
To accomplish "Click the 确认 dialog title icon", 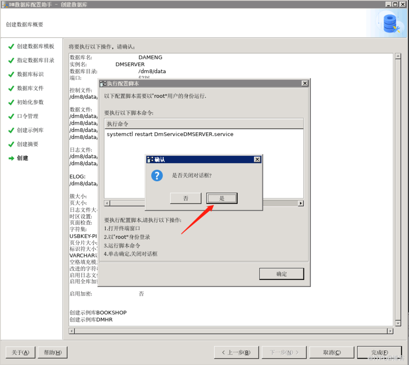I will coord(150,160).
